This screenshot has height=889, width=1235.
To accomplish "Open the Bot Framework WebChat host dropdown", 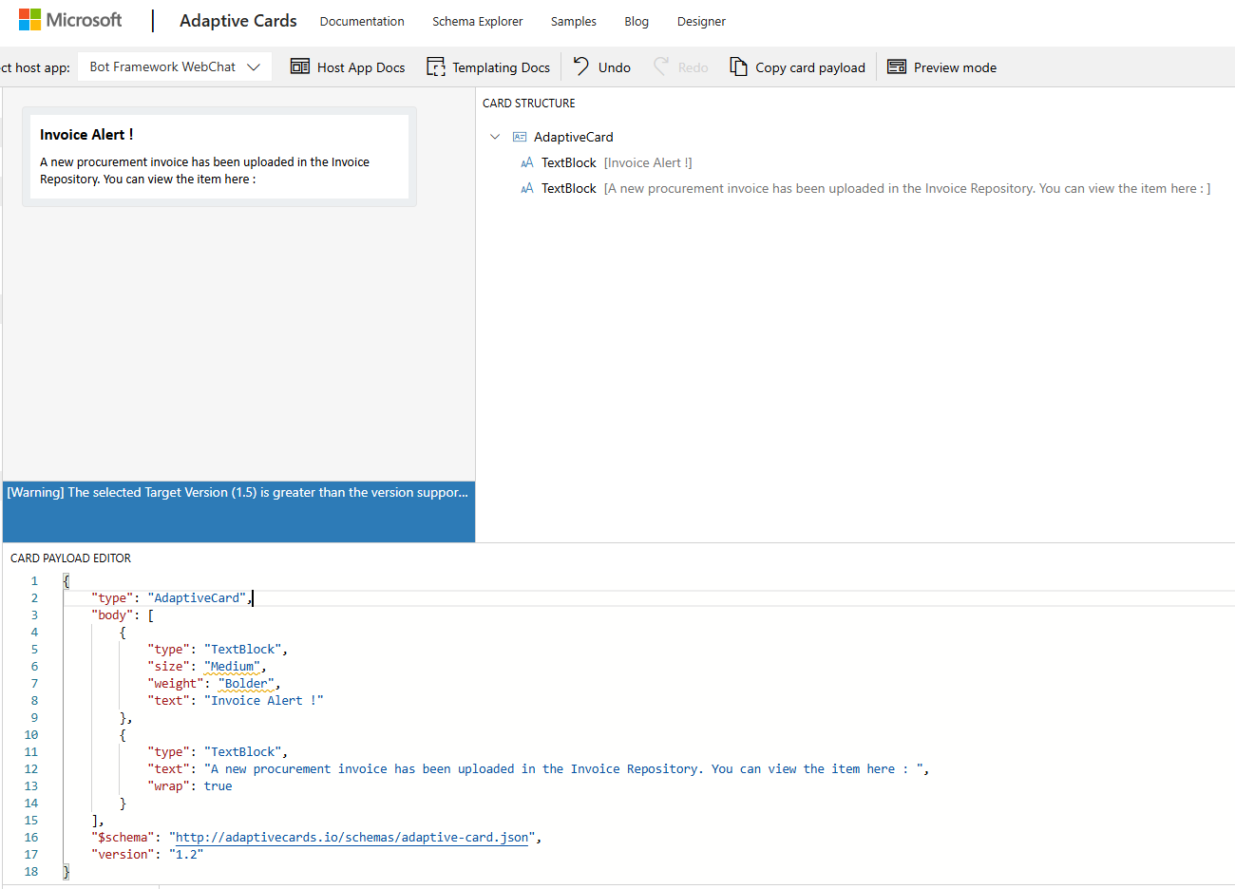I will tap(175, 66).
